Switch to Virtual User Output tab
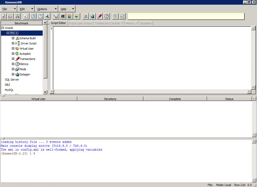This screenshot has height=187, width=257. (x=80, y=24)
